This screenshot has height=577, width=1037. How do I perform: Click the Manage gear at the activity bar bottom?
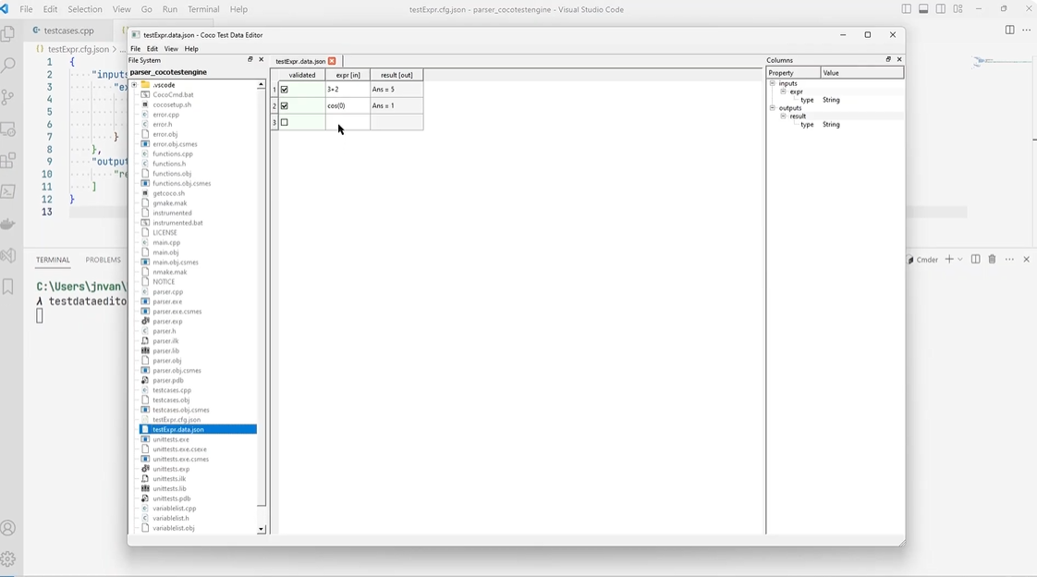(9, 559)
